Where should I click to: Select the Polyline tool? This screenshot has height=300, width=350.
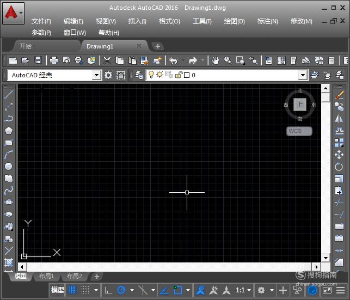[9, 119]
